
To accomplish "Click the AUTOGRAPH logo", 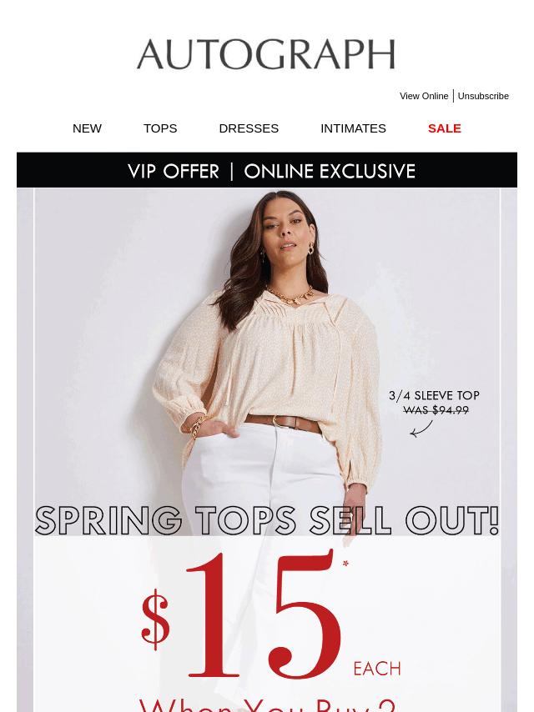I will 266,54.
